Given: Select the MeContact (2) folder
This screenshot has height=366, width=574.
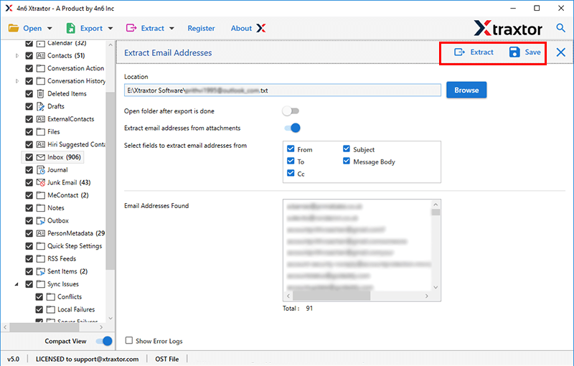Looking at the screenshot, I should point(68,195).
